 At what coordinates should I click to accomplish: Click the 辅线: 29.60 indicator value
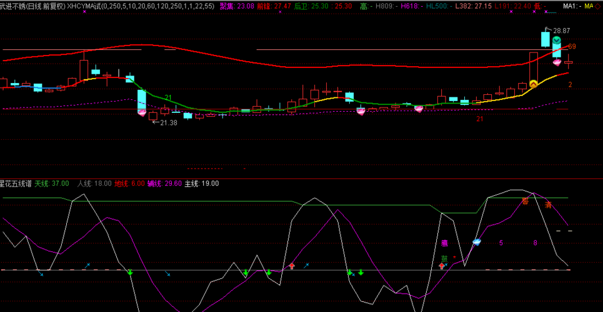tap(164, 183)
